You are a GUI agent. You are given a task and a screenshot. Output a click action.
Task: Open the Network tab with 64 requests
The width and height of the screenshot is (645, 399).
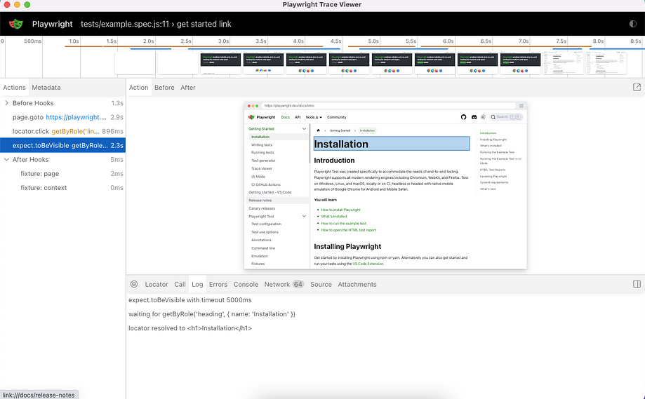(284, 285)
